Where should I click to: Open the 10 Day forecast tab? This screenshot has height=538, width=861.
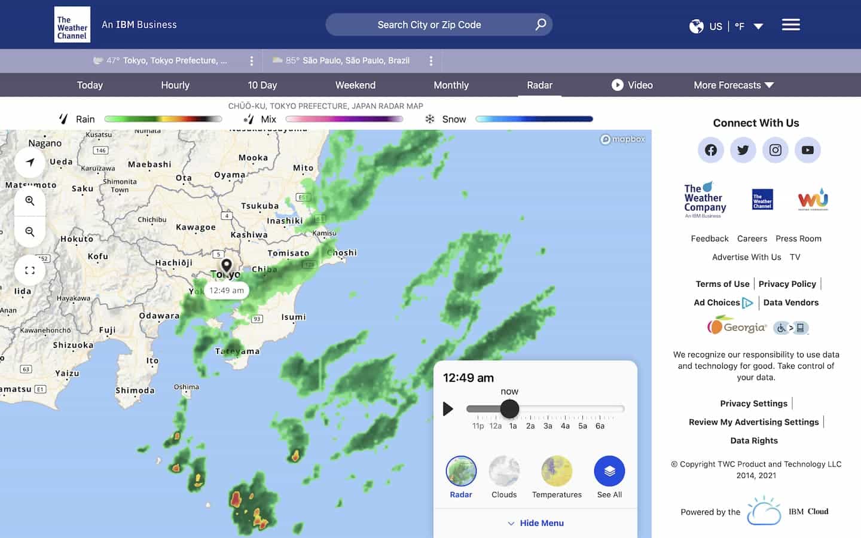coord(262,85)
